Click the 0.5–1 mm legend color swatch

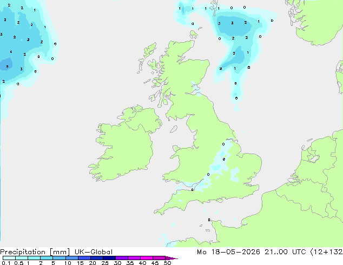[22, 258]
